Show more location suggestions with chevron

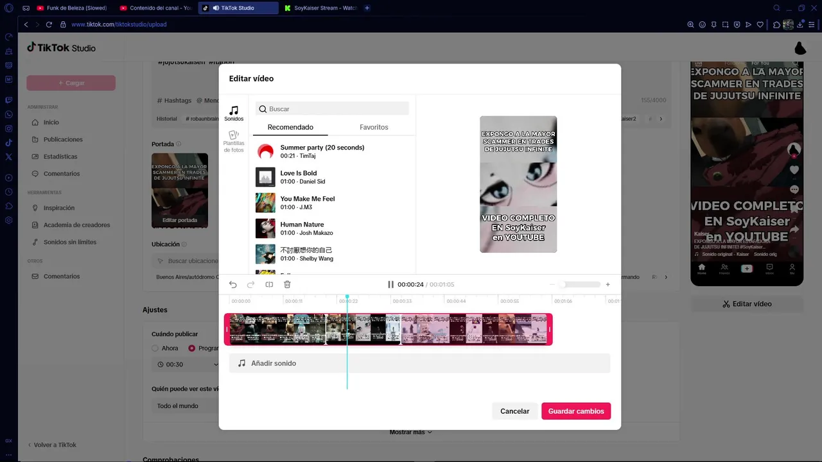click(666, 277)
